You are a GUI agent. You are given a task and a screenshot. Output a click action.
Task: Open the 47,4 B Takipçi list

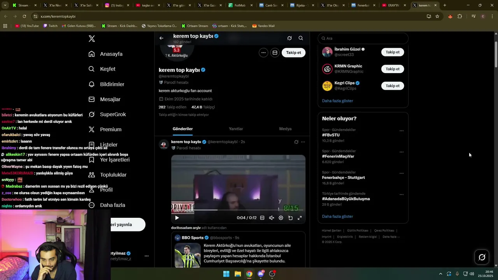[x=203, y=107]
